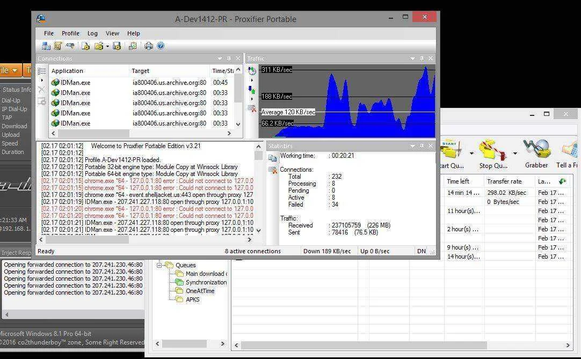Open Stop Queue dropdown arrow in IDM

pos(515,153)
